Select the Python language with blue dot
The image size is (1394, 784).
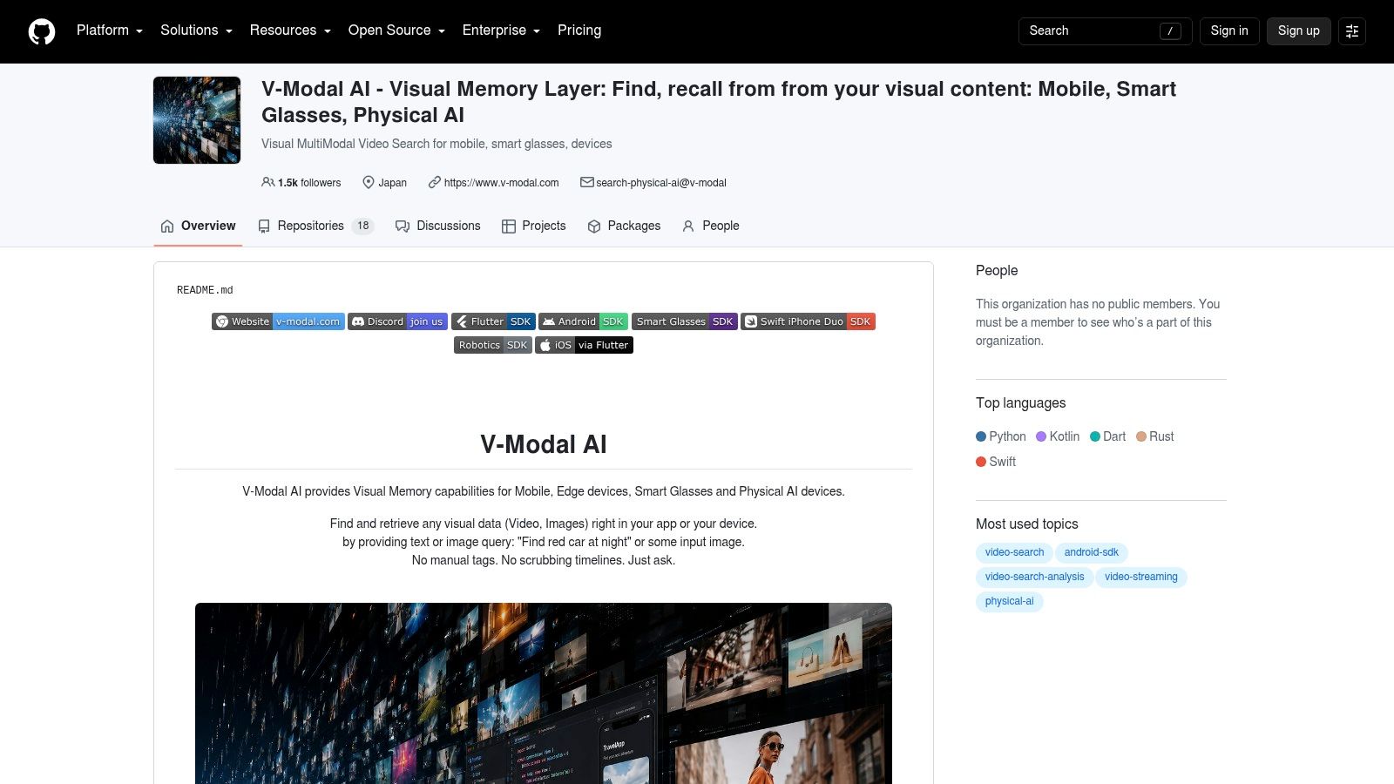tap(1001, 436)
